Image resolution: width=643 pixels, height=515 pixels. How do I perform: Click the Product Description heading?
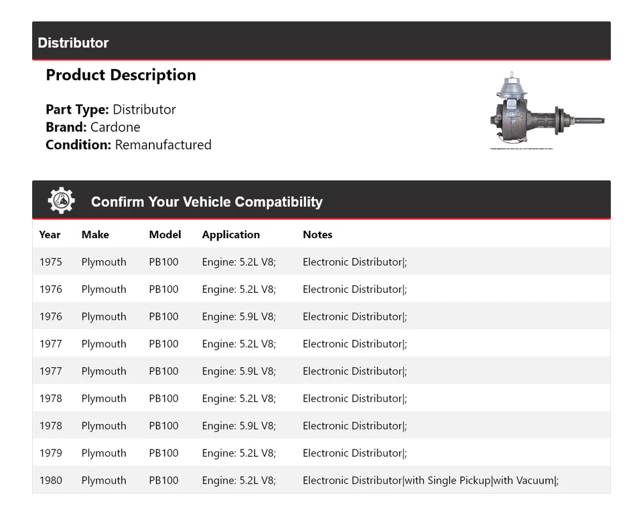point(121,75)
